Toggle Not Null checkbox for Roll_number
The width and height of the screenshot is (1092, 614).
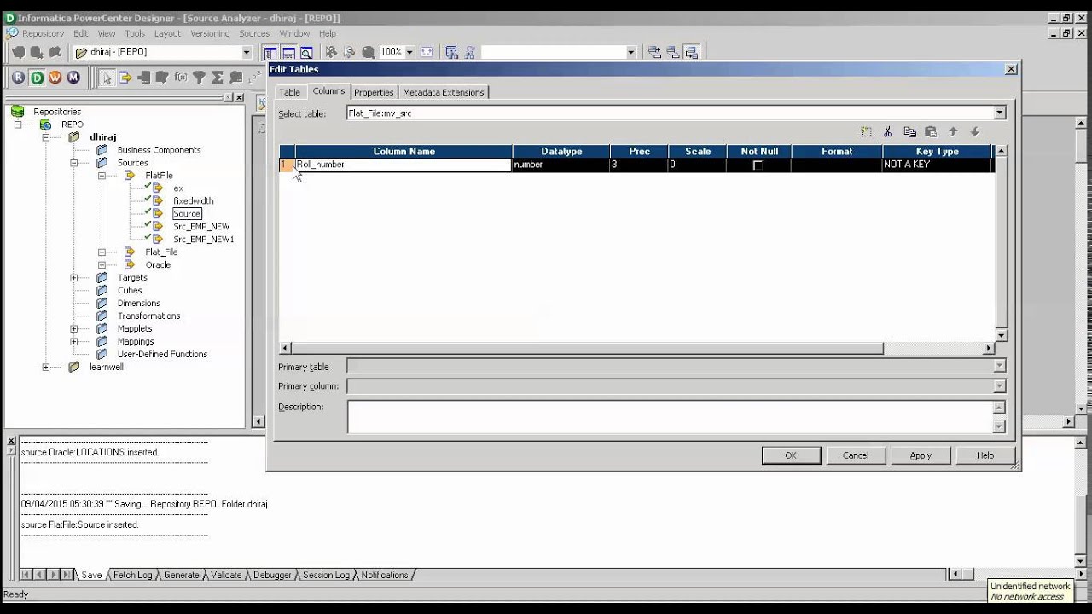click(x=758, y=165)
